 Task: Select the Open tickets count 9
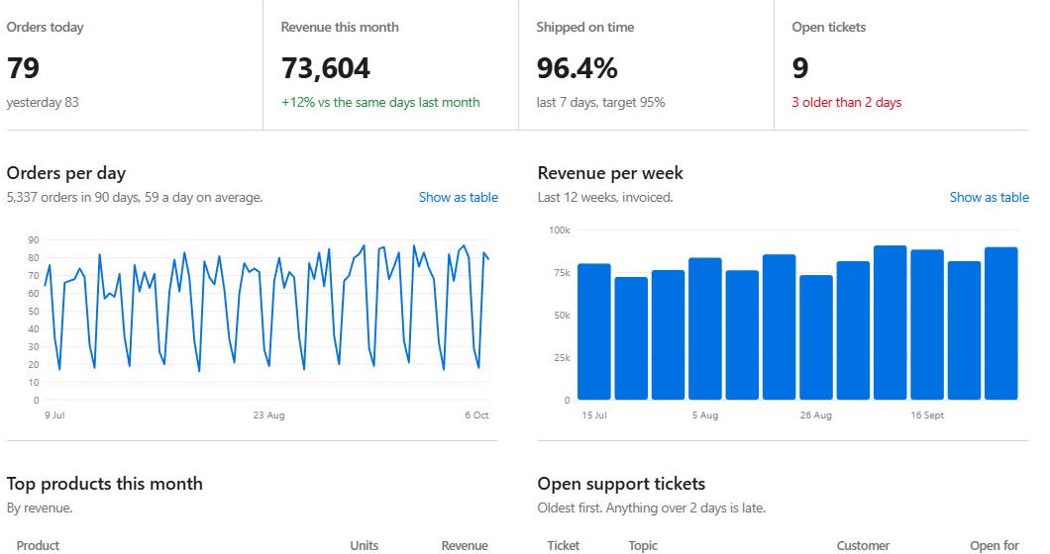[800, 68]
